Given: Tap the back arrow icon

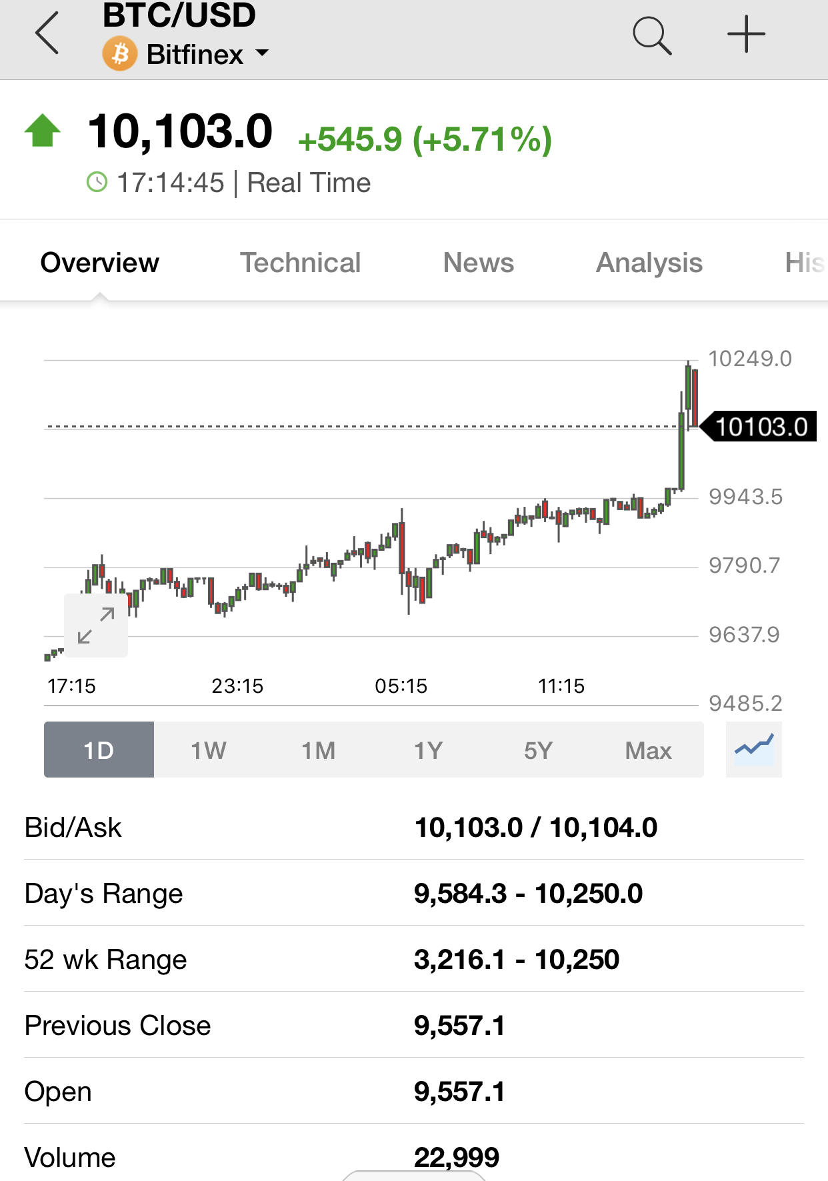Looking at the screenshot, I should [47, 33].
